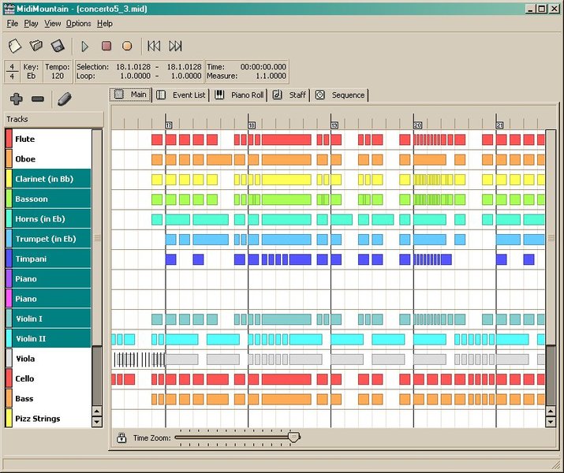The height and width of the screenshot is (473, 564).
Task: Click the Key Eb field
Action: [31, 72]
